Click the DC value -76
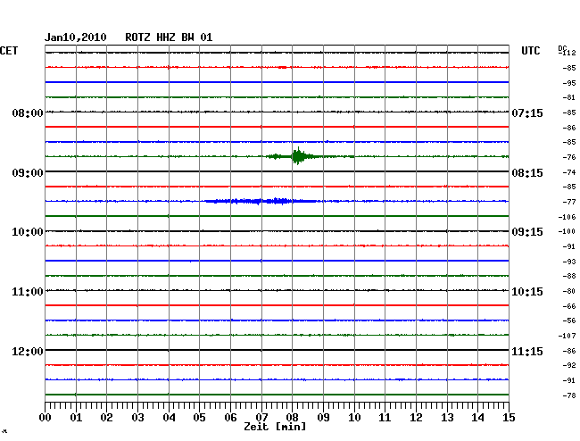Image resolution: width=580 pixels, height=441 pixels. coord(569,157)
